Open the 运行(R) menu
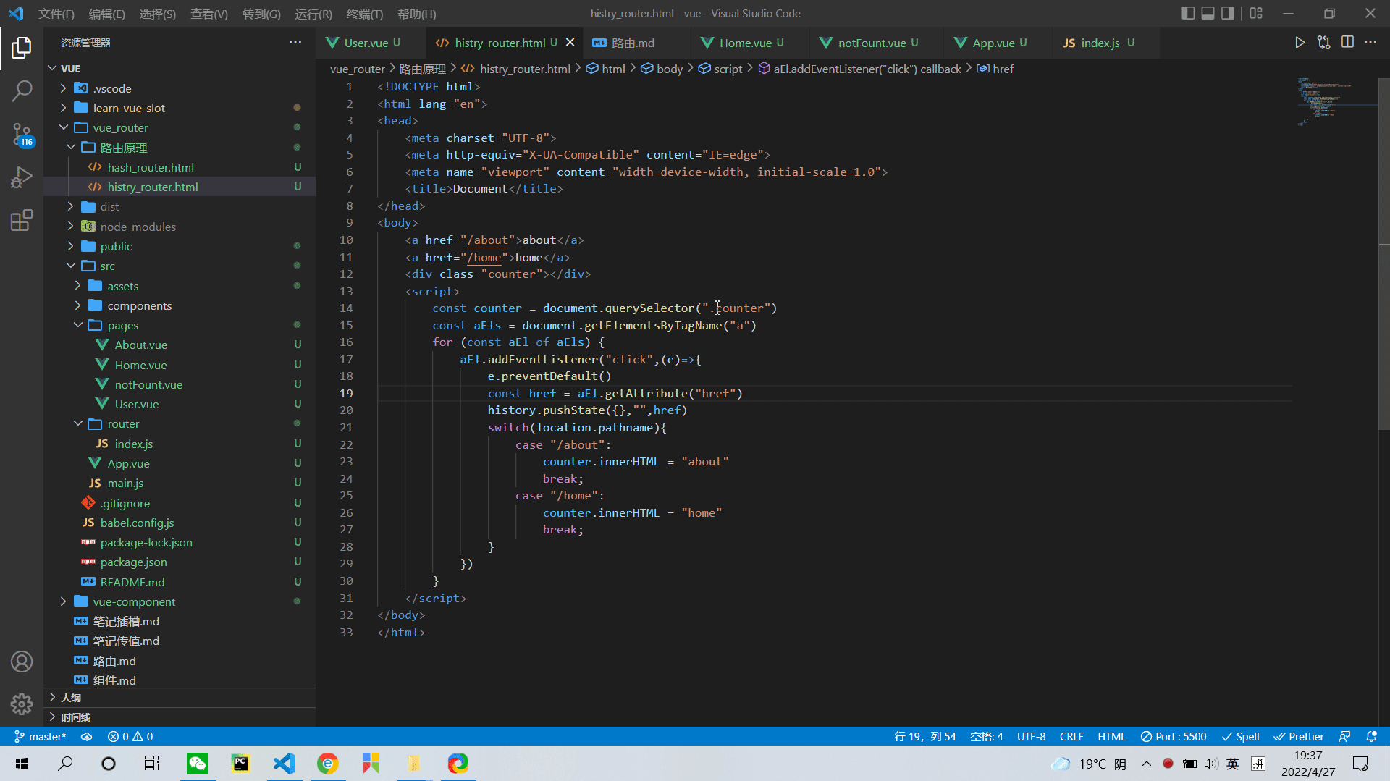The image size is (1390, 781). [x=313, y=14]
